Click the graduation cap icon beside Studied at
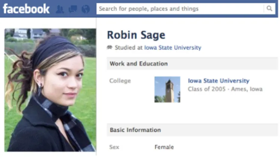 (x=110, y=47)
